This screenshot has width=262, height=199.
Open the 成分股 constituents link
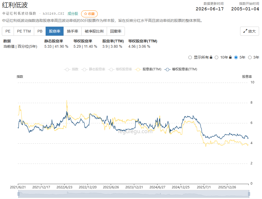click(73, 14)
